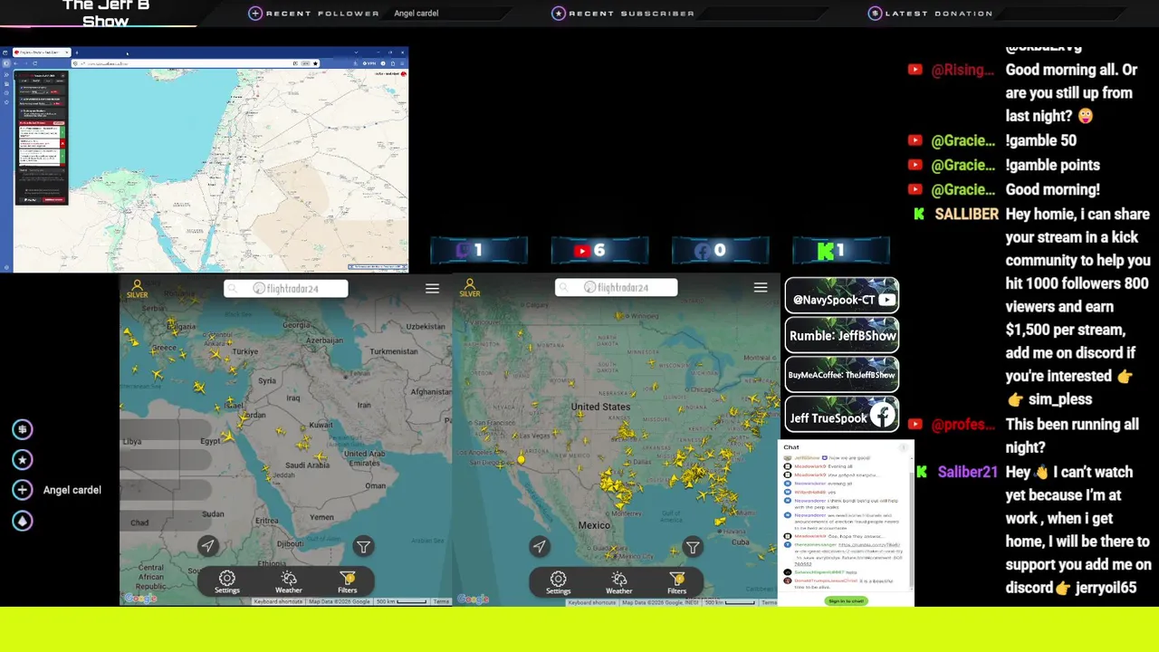Click Sign in to chat button
1159x652 pixels.
[846, 601]
